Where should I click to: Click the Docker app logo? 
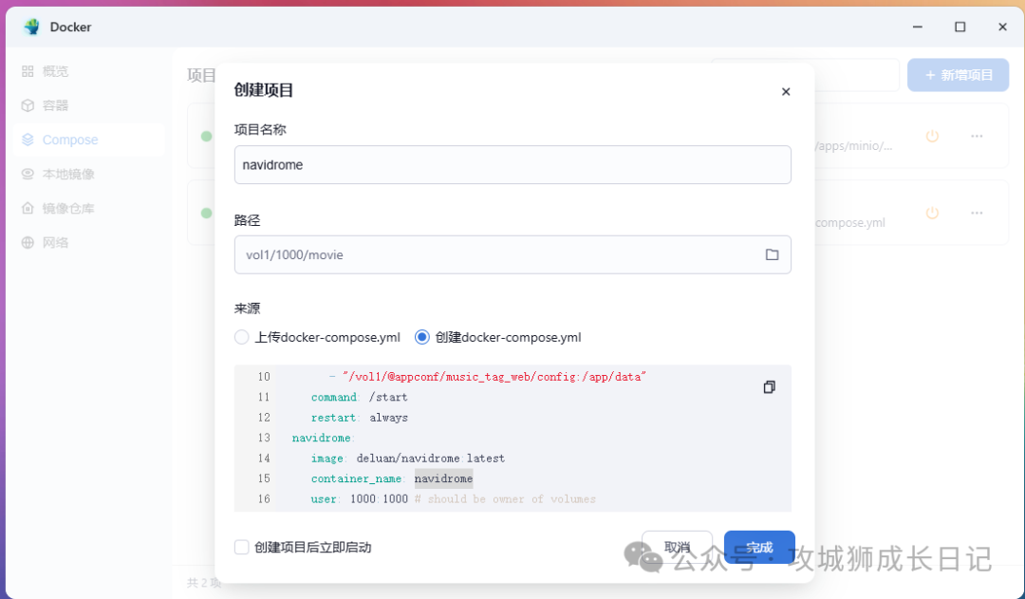click(31, 27)
